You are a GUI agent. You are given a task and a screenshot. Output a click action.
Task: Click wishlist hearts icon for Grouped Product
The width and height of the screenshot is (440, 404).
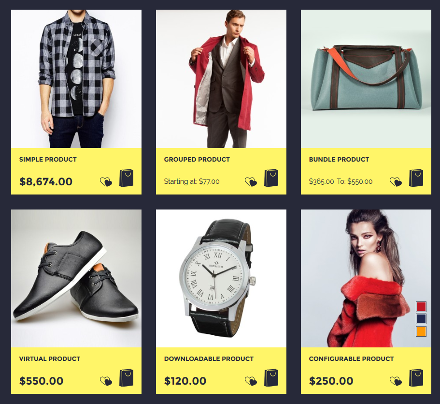coord(251,182)
